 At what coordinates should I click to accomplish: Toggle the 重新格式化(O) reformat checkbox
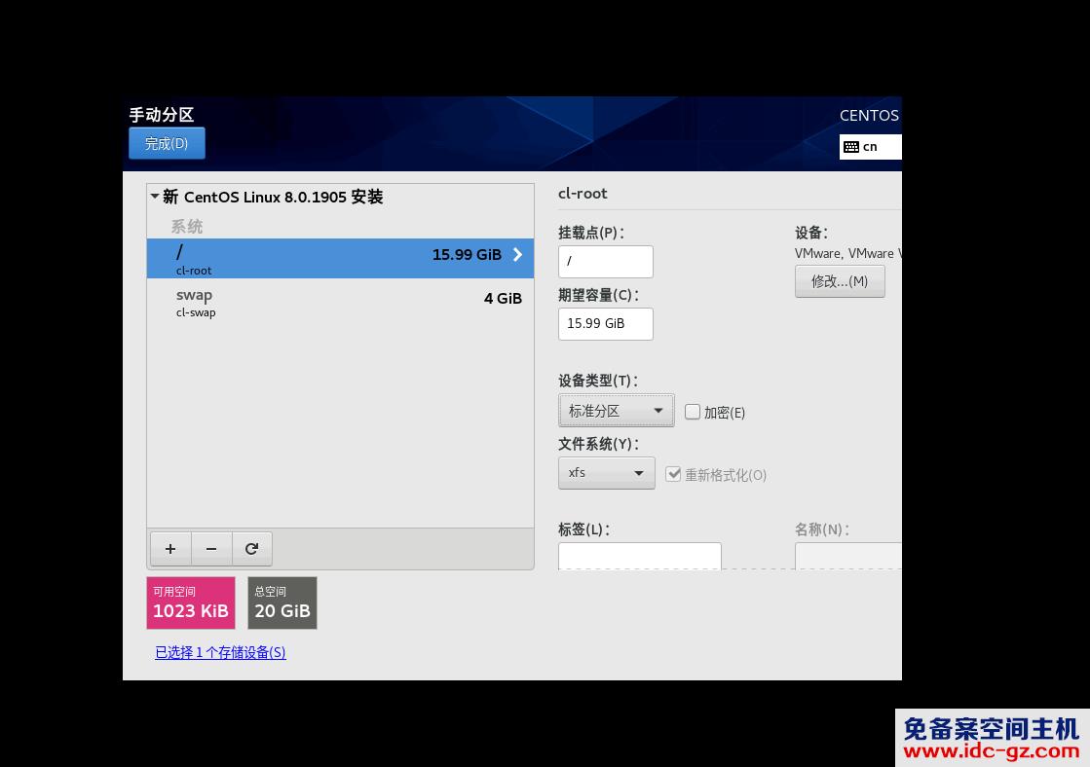tap(673, 475)
